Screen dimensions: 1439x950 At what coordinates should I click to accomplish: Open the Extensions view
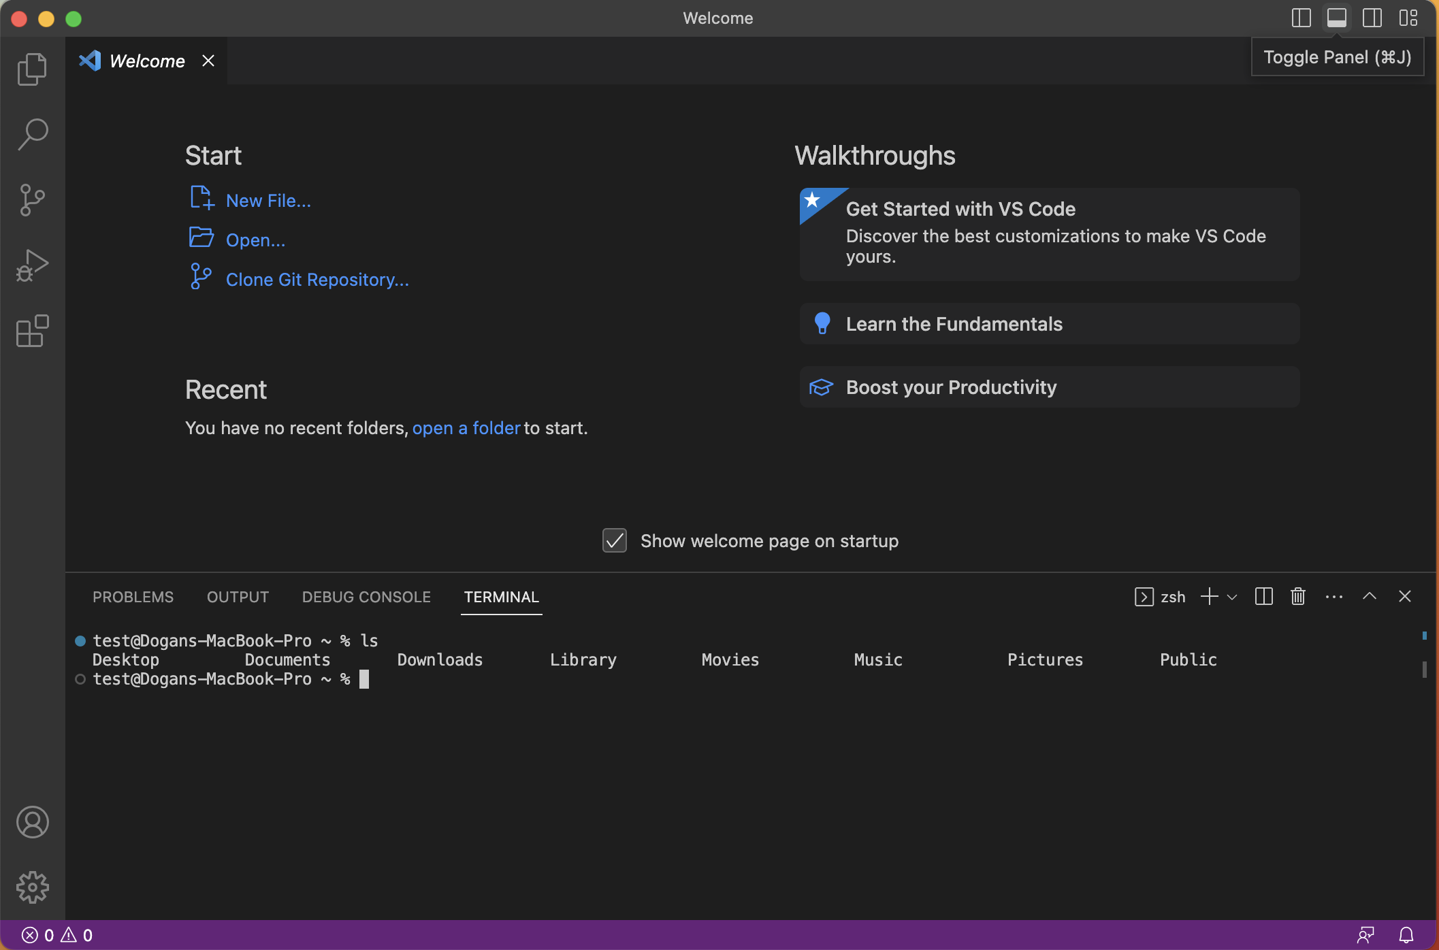coord(32,331)
